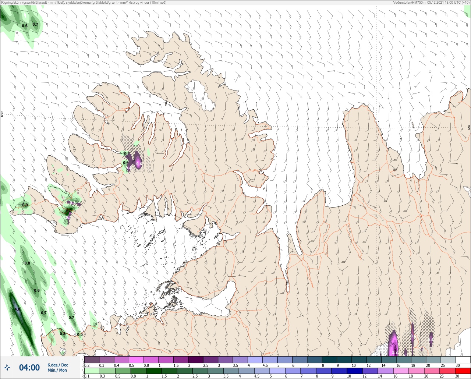Click the 2.2 snowfall value on map
This screenshot has height=379, width=471.
point(394,352)
